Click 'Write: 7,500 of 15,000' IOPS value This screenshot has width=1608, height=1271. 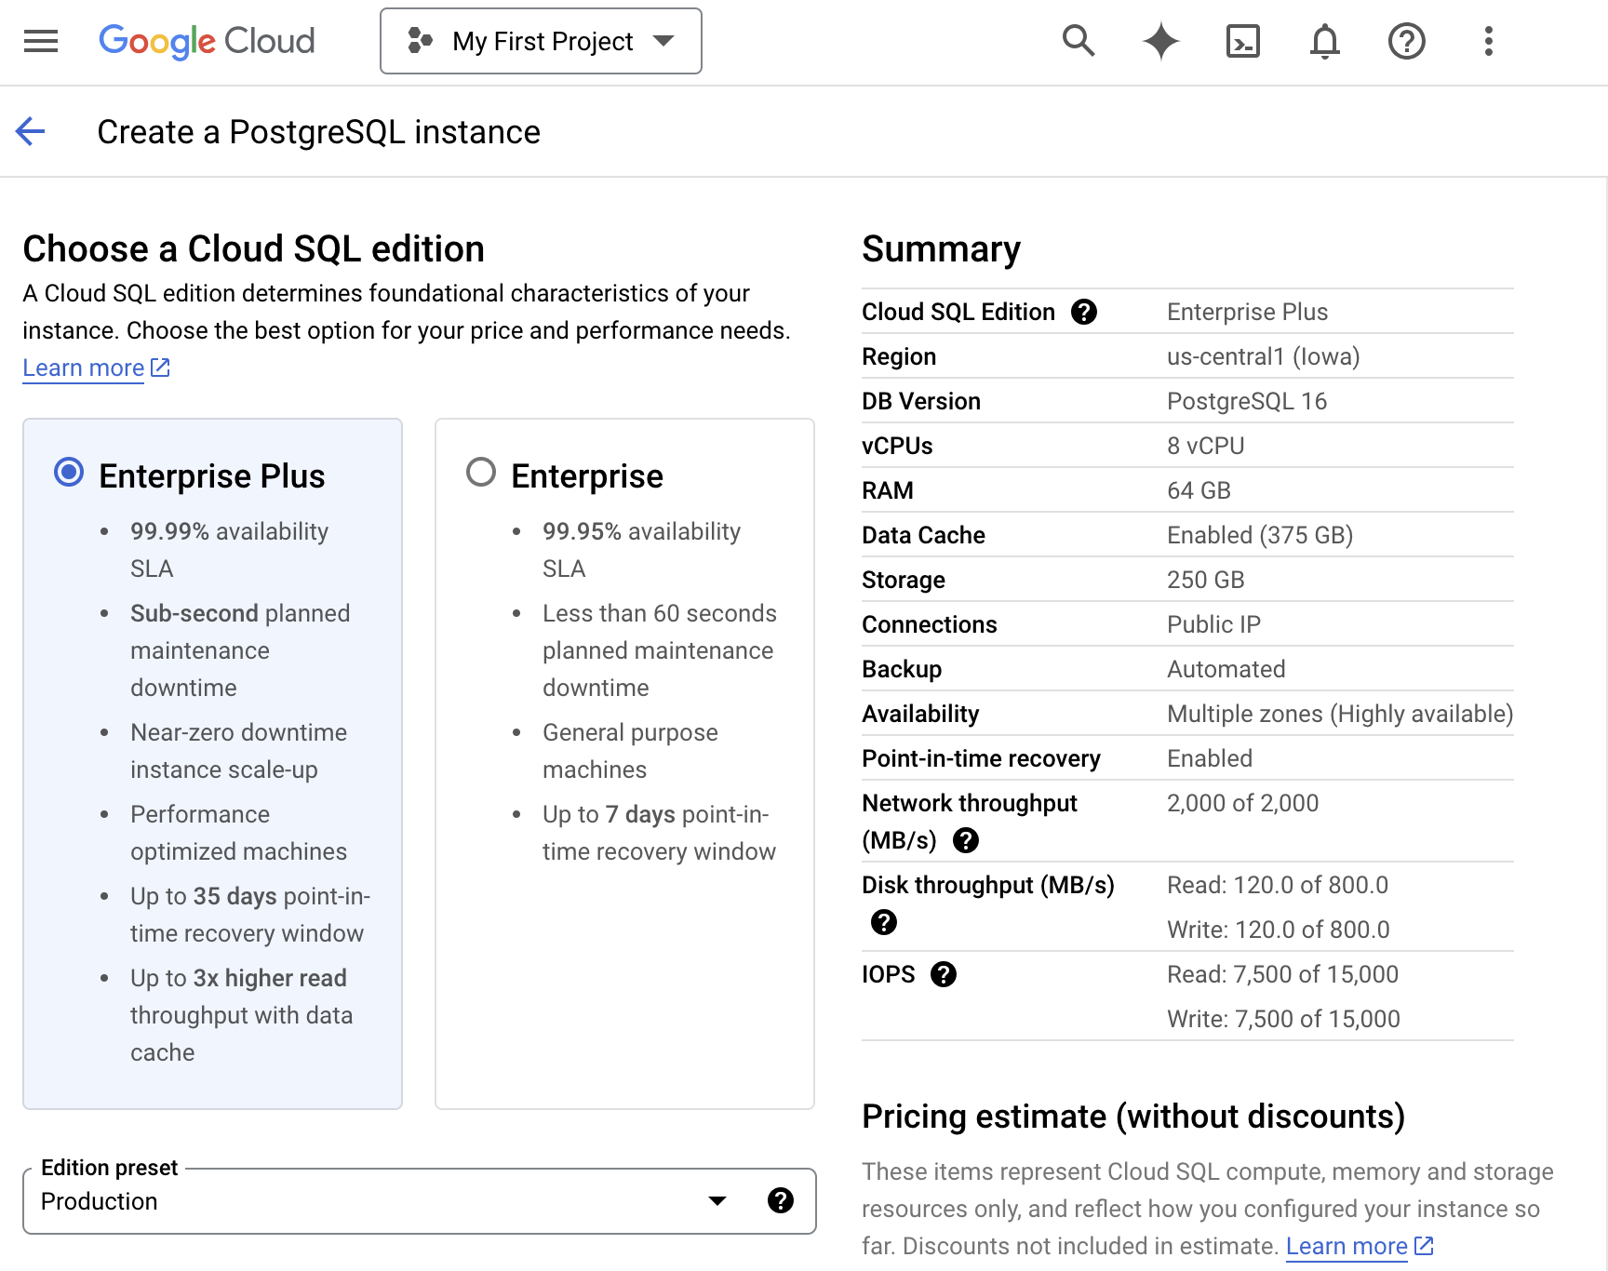1284,1019
